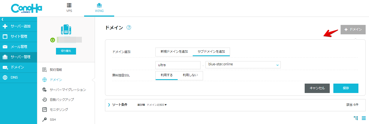Open the help question mark icon beside ドメイン
369x124 pixels.
point(129,28)
